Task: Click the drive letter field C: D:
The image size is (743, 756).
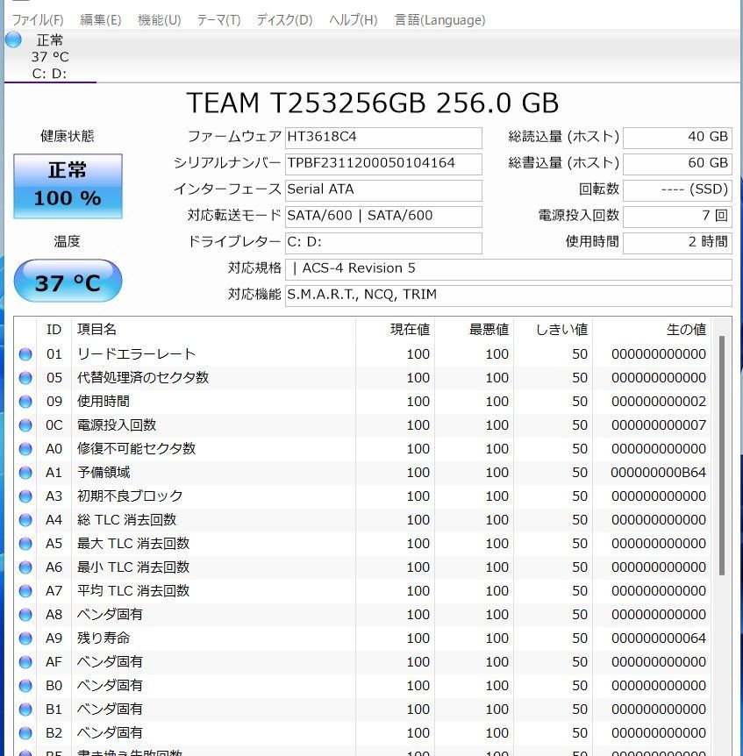Action: (x=383, y=243)
